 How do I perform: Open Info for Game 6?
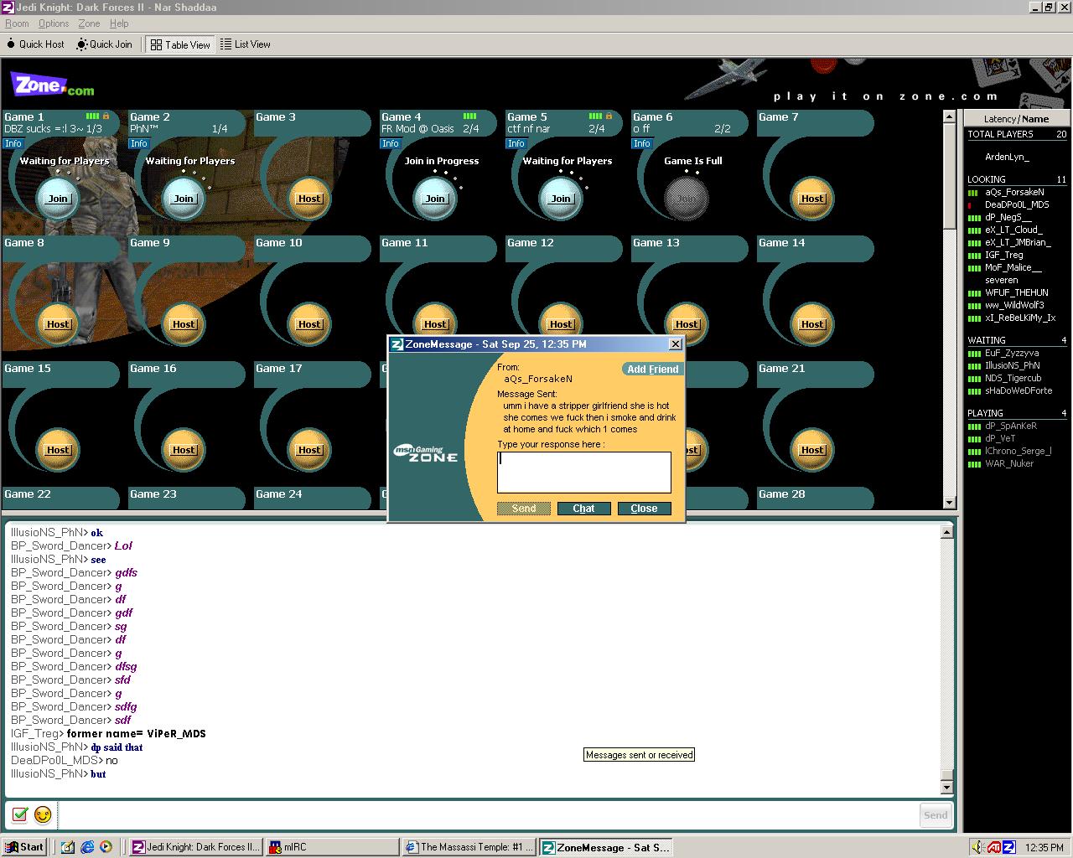(642, 143)
